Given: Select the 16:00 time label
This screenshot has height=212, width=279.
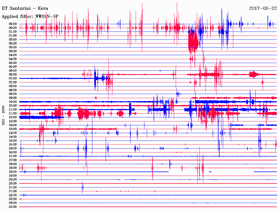Looking at the screenshot, I should [x=13, y=148].
